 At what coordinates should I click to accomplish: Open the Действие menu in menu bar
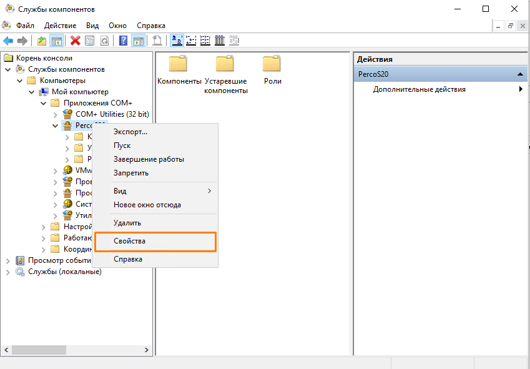[60, 26]
